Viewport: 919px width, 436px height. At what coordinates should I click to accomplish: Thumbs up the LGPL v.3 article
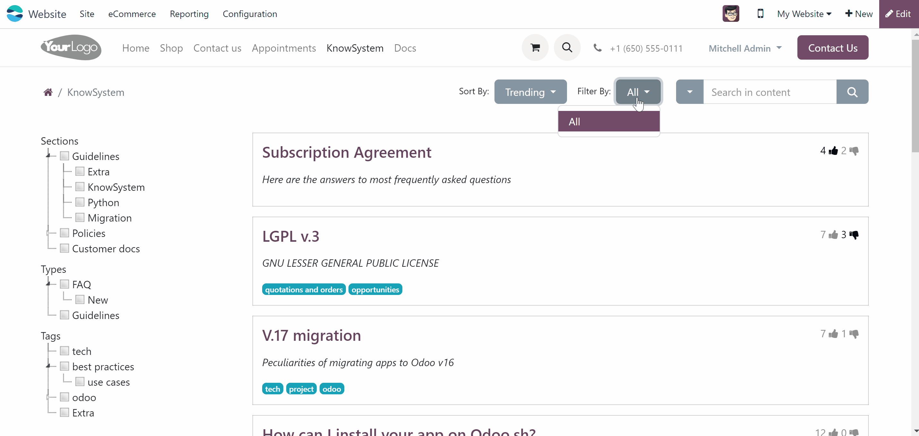click(x=833, y=235)
